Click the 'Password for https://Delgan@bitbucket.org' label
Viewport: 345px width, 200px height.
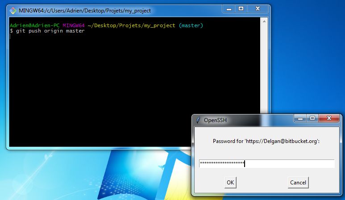coord(266,141)
